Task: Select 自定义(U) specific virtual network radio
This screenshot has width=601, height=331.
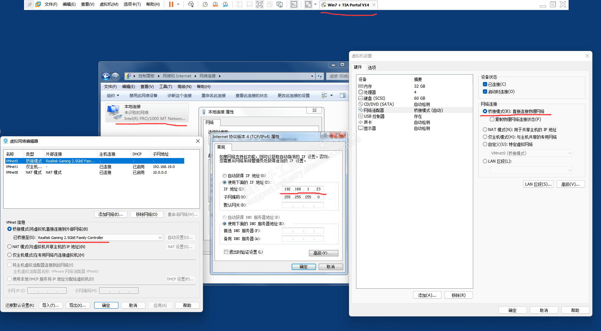Action: pyautogui.click(x=485, y=144)
